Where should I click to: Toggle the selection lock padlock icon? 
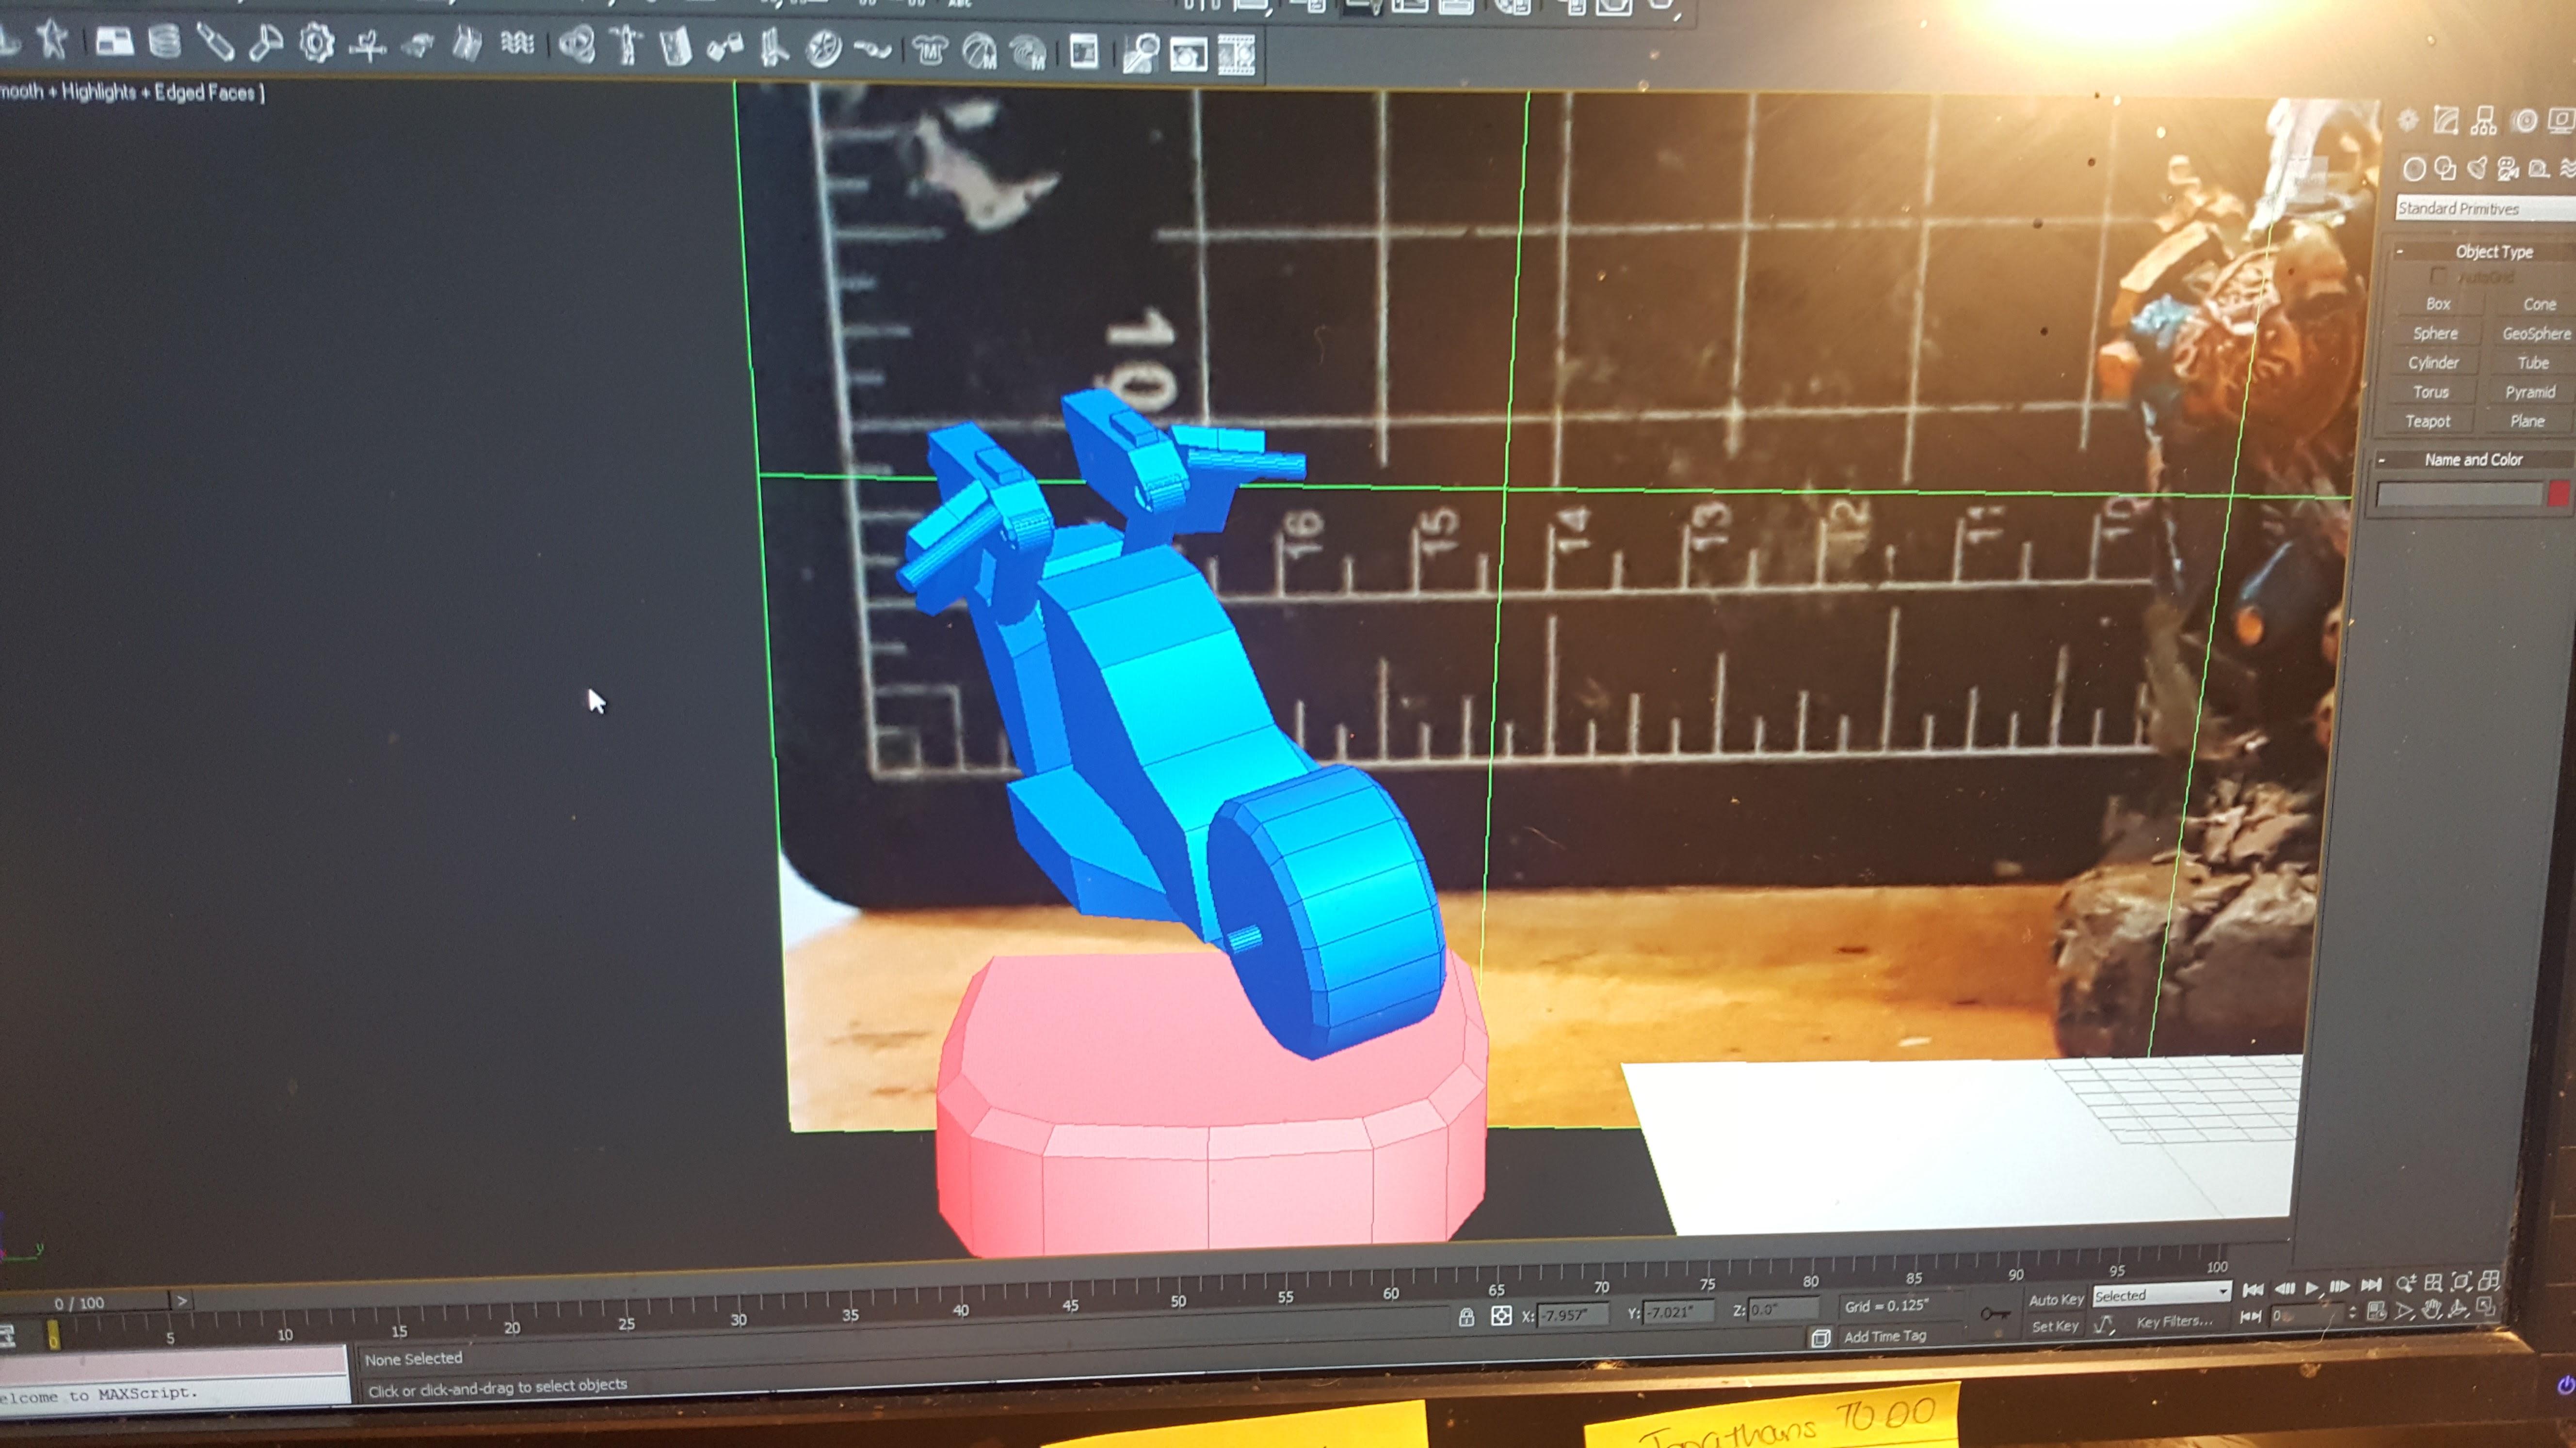(x=1466, y=1316)
